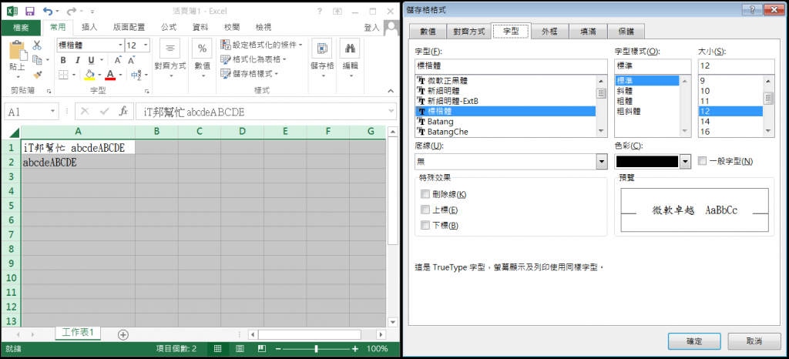Switch to the Border (外框) dialog tab
Image resolution: width=789 pixels, height=359 pixels.
tap(549, 32)
